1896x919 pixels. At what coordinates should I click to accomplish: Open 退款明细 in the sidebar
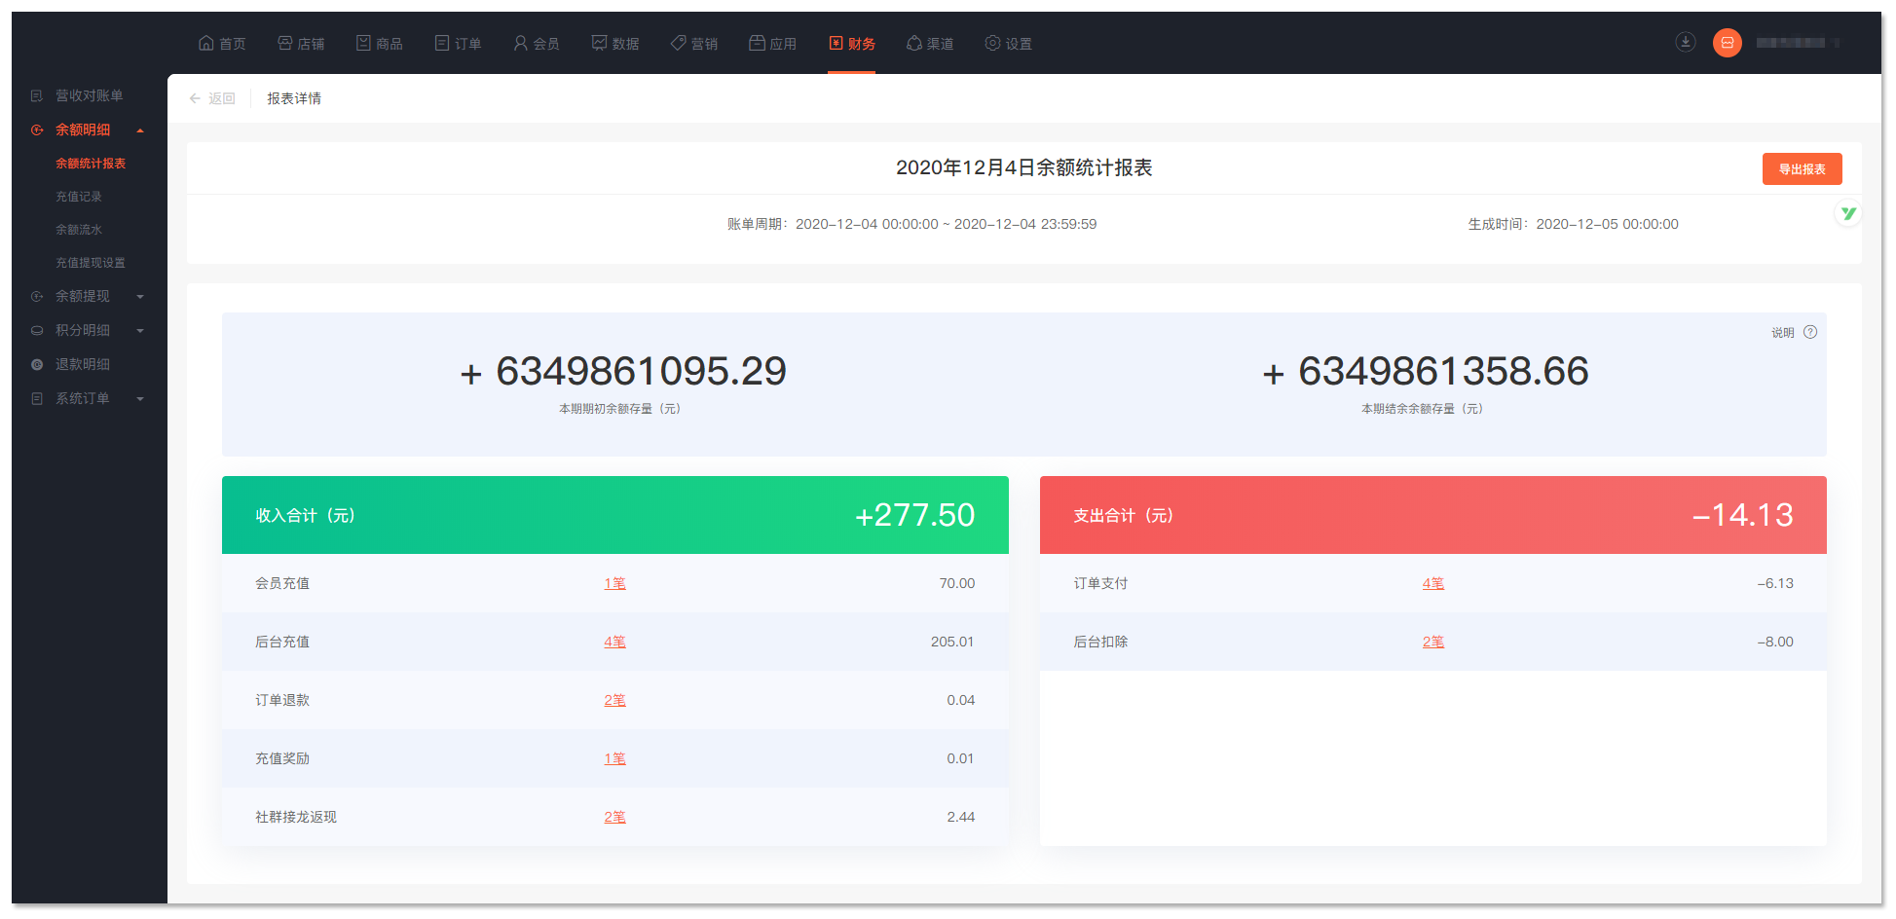pyautogui.click(x=82, y=364)
